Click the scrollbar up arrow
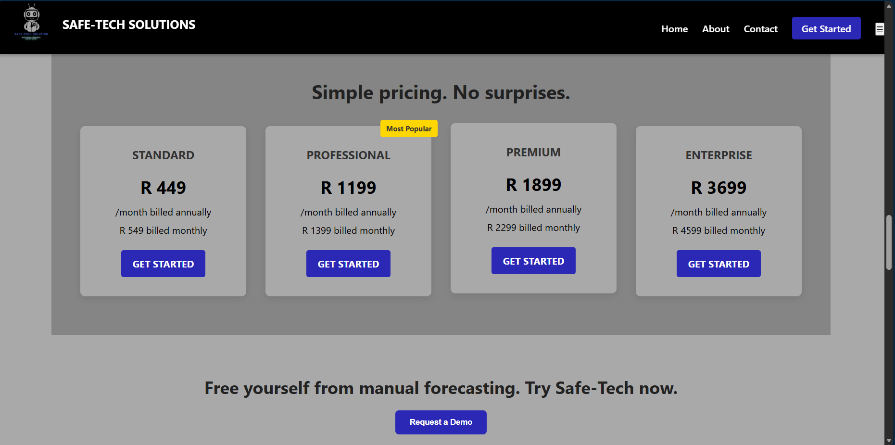 pyautogui.click(x=889, y=6)
